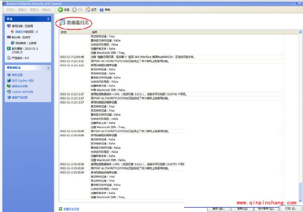
Task: Click the last update (前次更新) green icon
Action: [9, 48]
